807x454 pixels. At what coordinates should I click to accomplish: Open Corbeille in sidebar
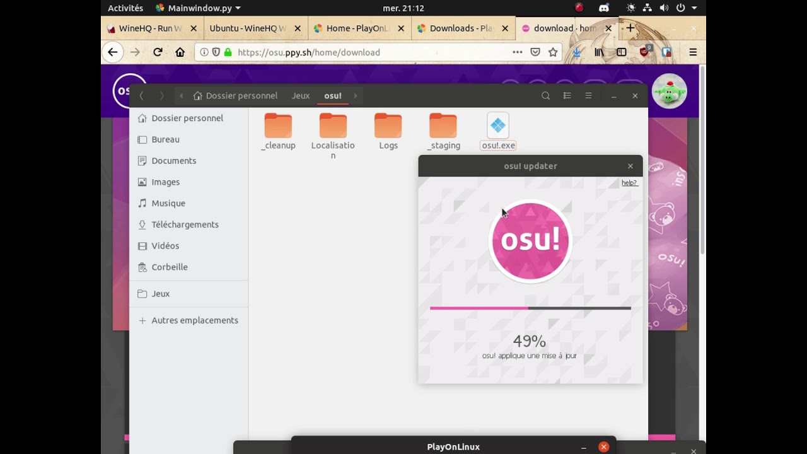point(189,267)
